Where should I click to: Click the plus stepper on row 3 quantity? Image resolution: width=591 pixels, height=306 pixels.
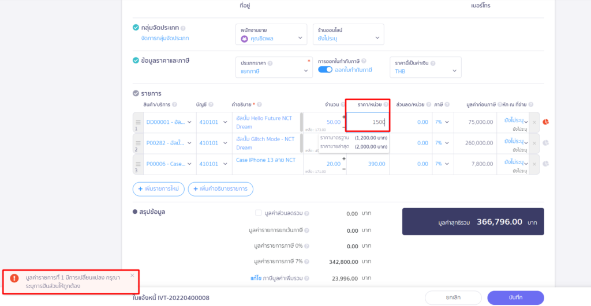click(x=344, y=158)
